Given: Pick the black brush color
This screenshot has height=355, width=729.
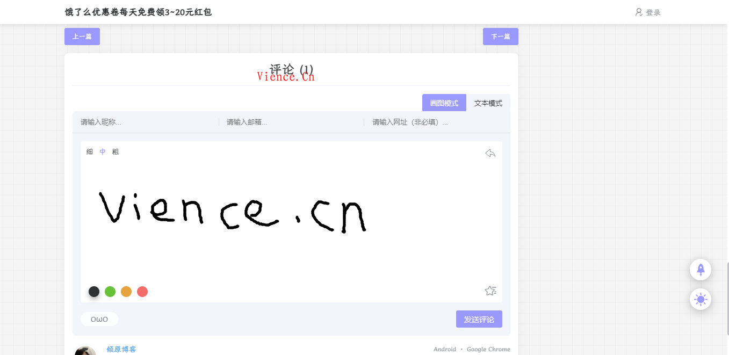Looking at the screenshot, I should pos(94,292).
